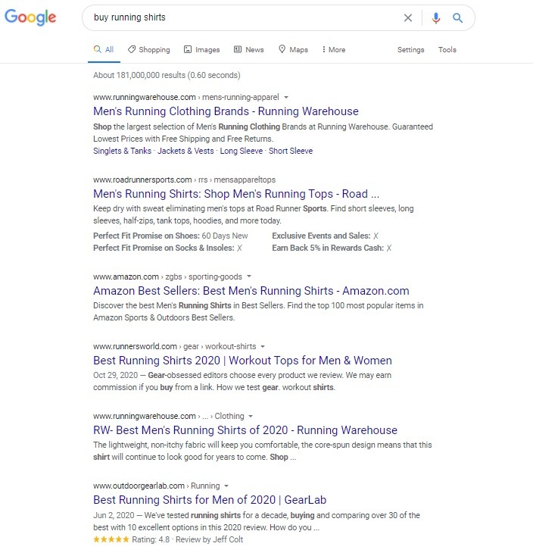Expand arrow next to runningwarehouse Clothing URL

251,416
